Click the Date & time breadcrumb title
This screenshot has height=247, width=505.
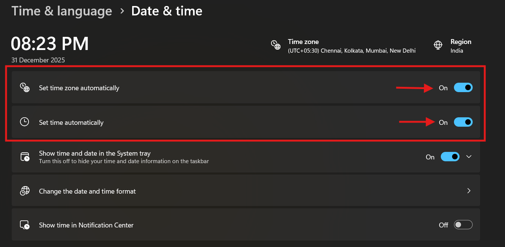coord(167,11)
